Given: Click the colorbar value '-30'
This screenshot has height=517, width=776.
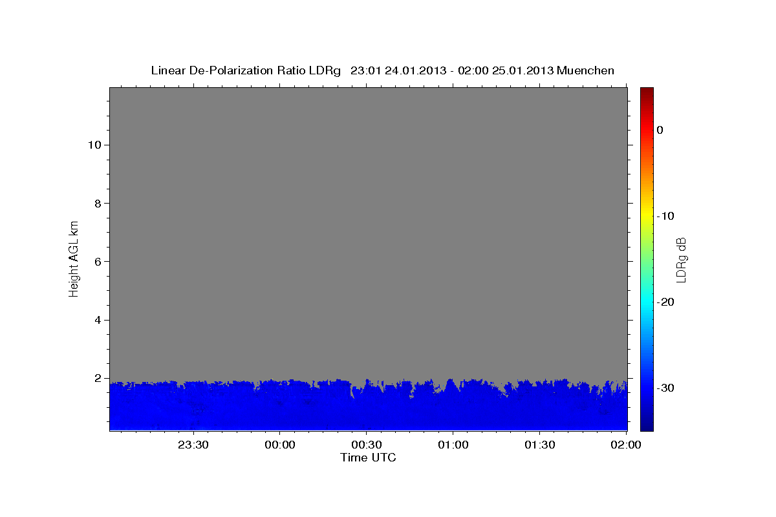Looking at the screenshot, I should (x=665, y=388).
